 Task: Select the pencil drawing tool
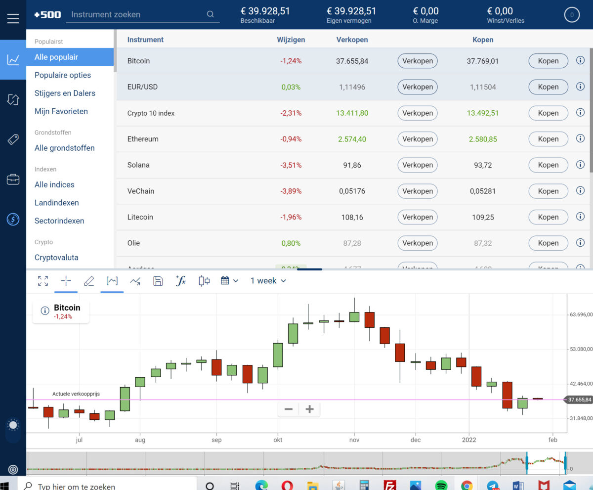[x=89, y=281]
